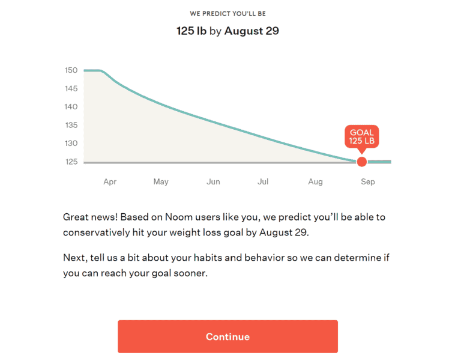Select the Jul label under the chart
This screenshot has height=361, width=461.
pos(263,181)
